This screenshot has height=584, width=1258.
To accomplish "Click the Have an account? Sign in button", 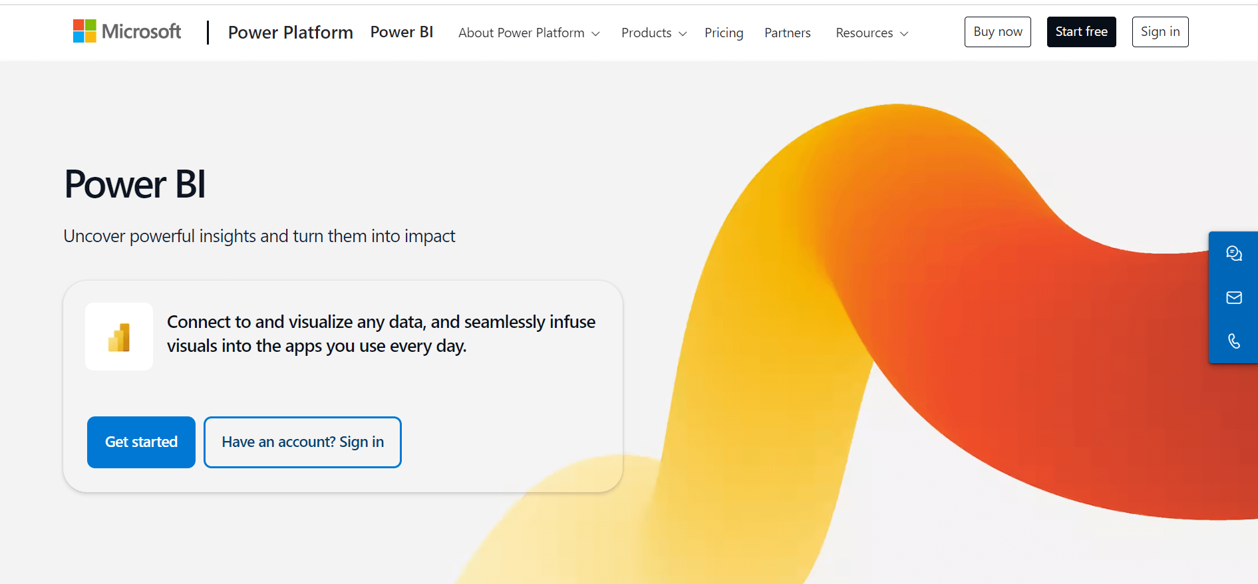I will point(302,442).
